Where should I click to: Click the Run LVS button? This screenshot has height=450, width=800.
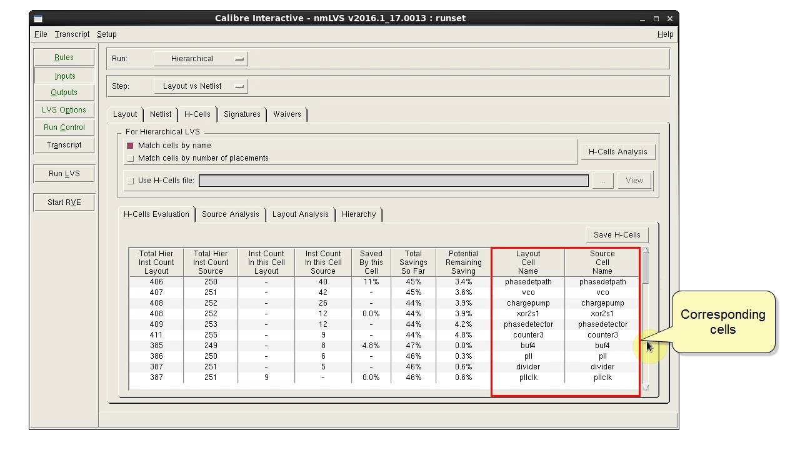tap(64, 174)
